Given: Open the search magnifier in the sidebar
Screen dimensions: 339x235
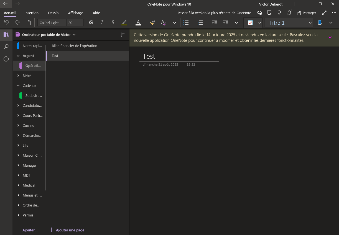Looking at the screenshot, I should pyautogui.click(x=6, y=47).
